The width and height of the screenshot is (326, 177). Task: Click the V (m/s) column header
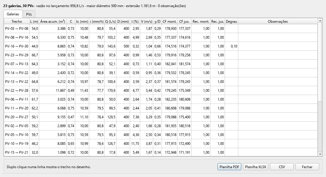pyautogui.click(x=147, y=21)
